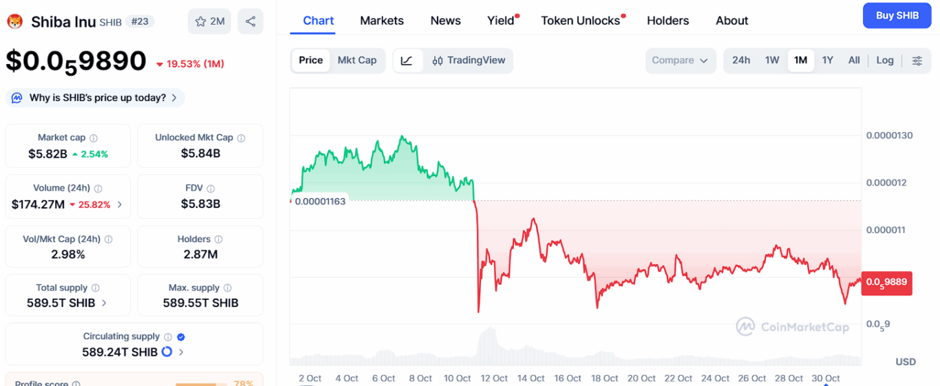This screenshot has width=940, height=386.
Task: Open the Markets tab
Action: coord(382,21)
